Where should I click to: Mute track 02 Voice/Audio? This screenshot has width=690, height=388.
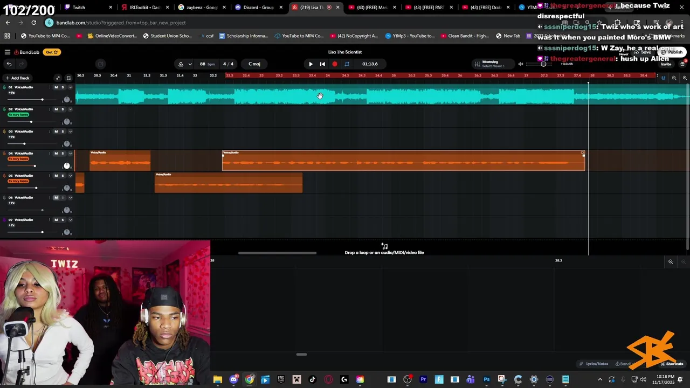56,109
